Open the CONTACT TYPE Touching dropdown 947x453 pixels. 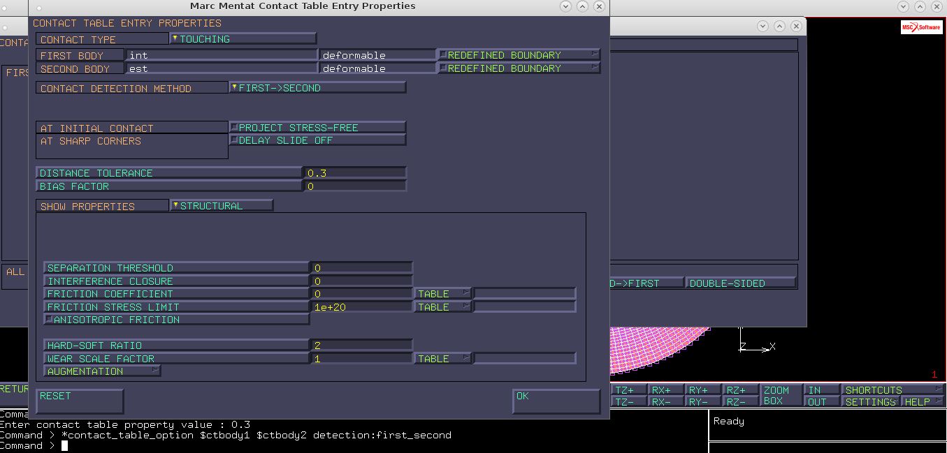click(243, 39)
